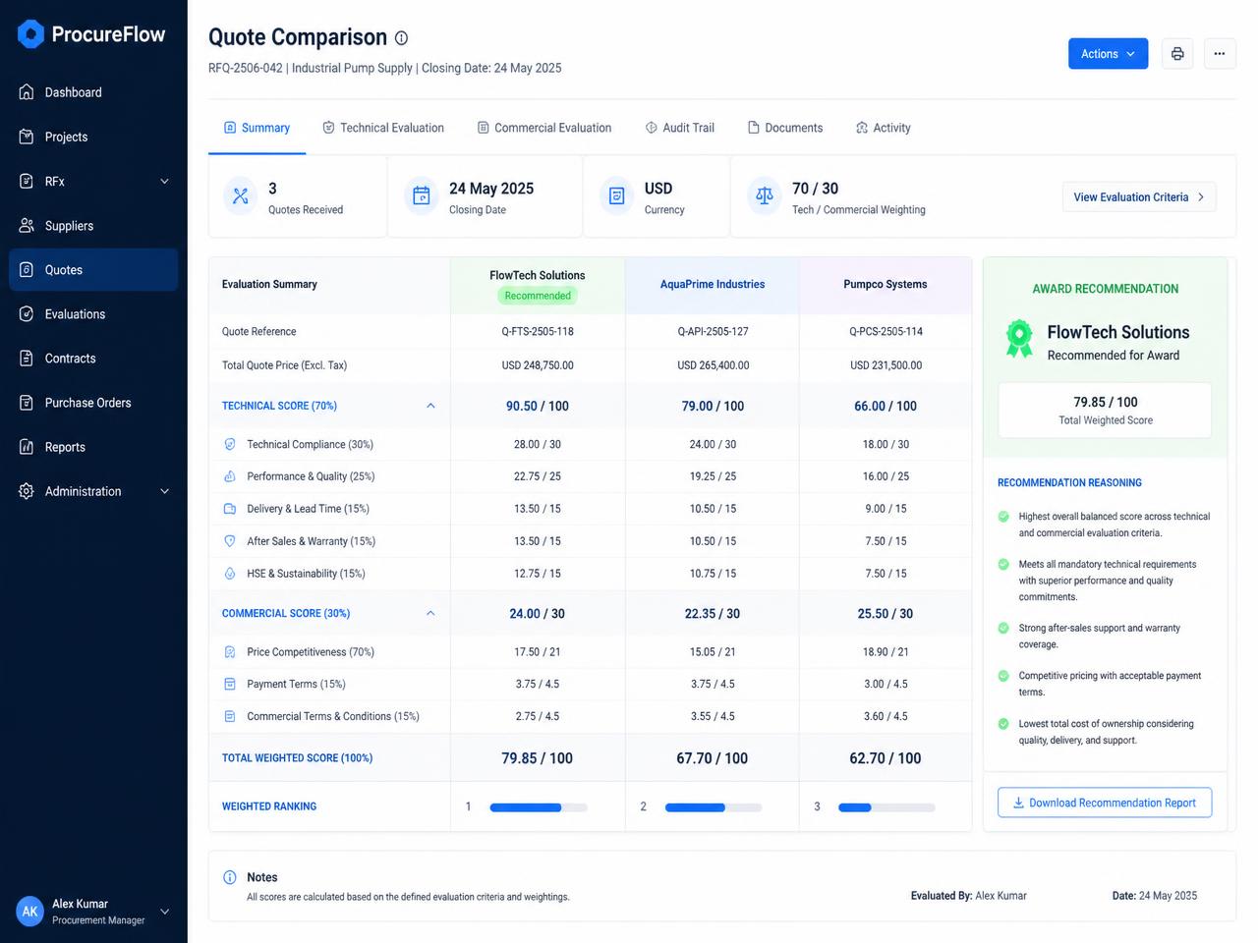This screenshot has width=1258, height=943.
Task: Click the award ribbon badge icon
Action: pyautogui.click(x=1019, y=340)
